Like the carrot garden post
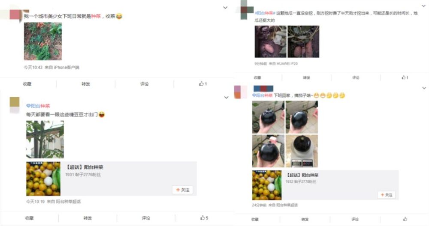 [203, 84]
